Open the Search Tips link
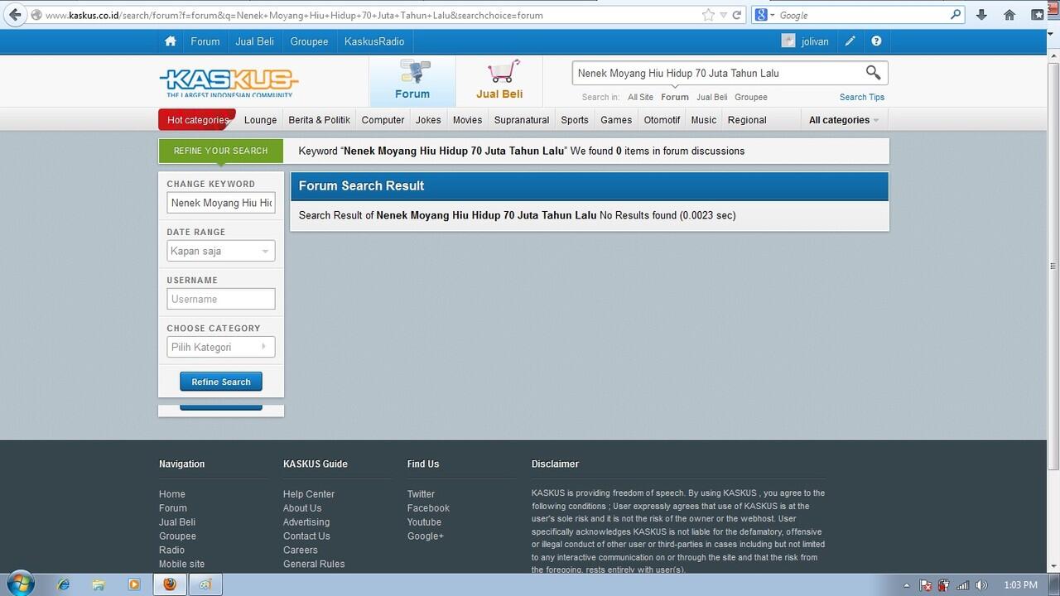The height and width of the screenshot is (596, 1060). (x=862, y=97)
